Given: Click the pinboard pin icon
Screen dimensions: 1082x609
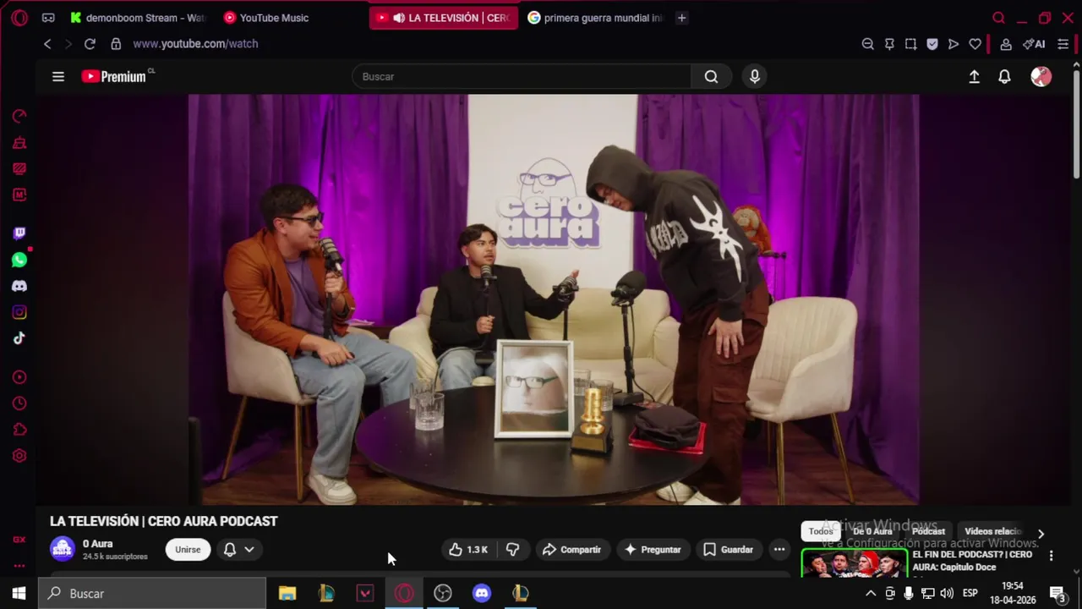Looking at the screenshot, I should 889,44.
